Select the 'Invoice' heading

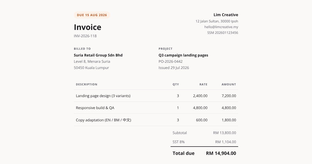point(88,27)
